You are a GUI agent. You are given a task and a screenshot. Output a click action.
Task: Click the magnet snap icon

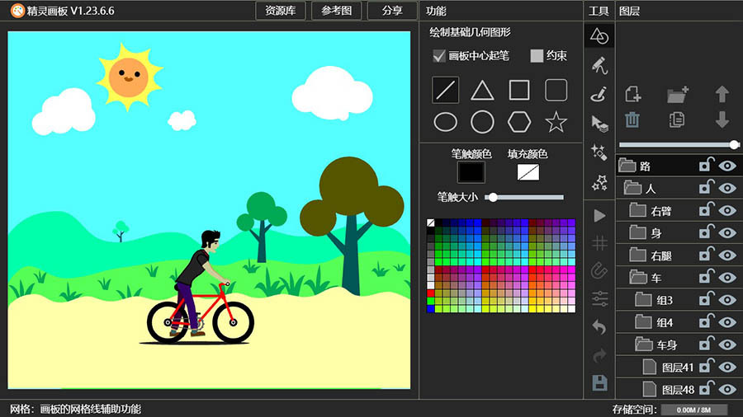click(599, 270)
